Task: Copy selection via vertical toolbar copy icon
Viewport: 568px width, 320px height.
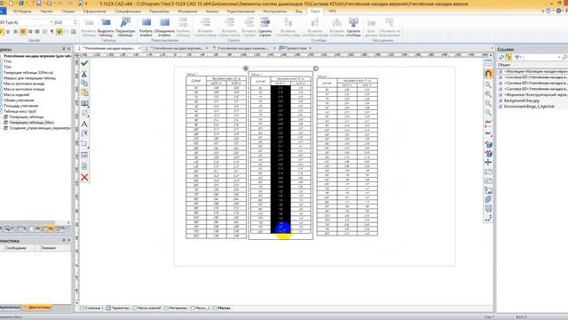Action: pyautogui.click(x=84, y=83)
